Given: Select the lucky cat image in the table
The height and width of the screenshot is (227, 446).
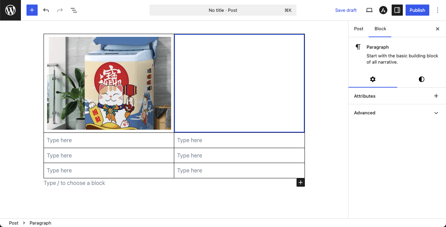Looking at the screenshot, I should (x=109, y=83).
